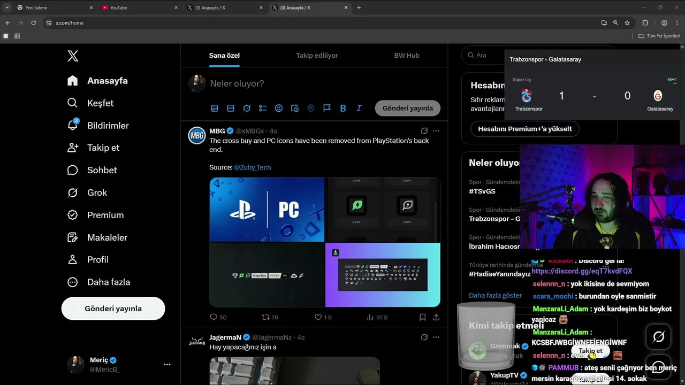
Task: Open PlayStation PC image
Action: (267, 210)
